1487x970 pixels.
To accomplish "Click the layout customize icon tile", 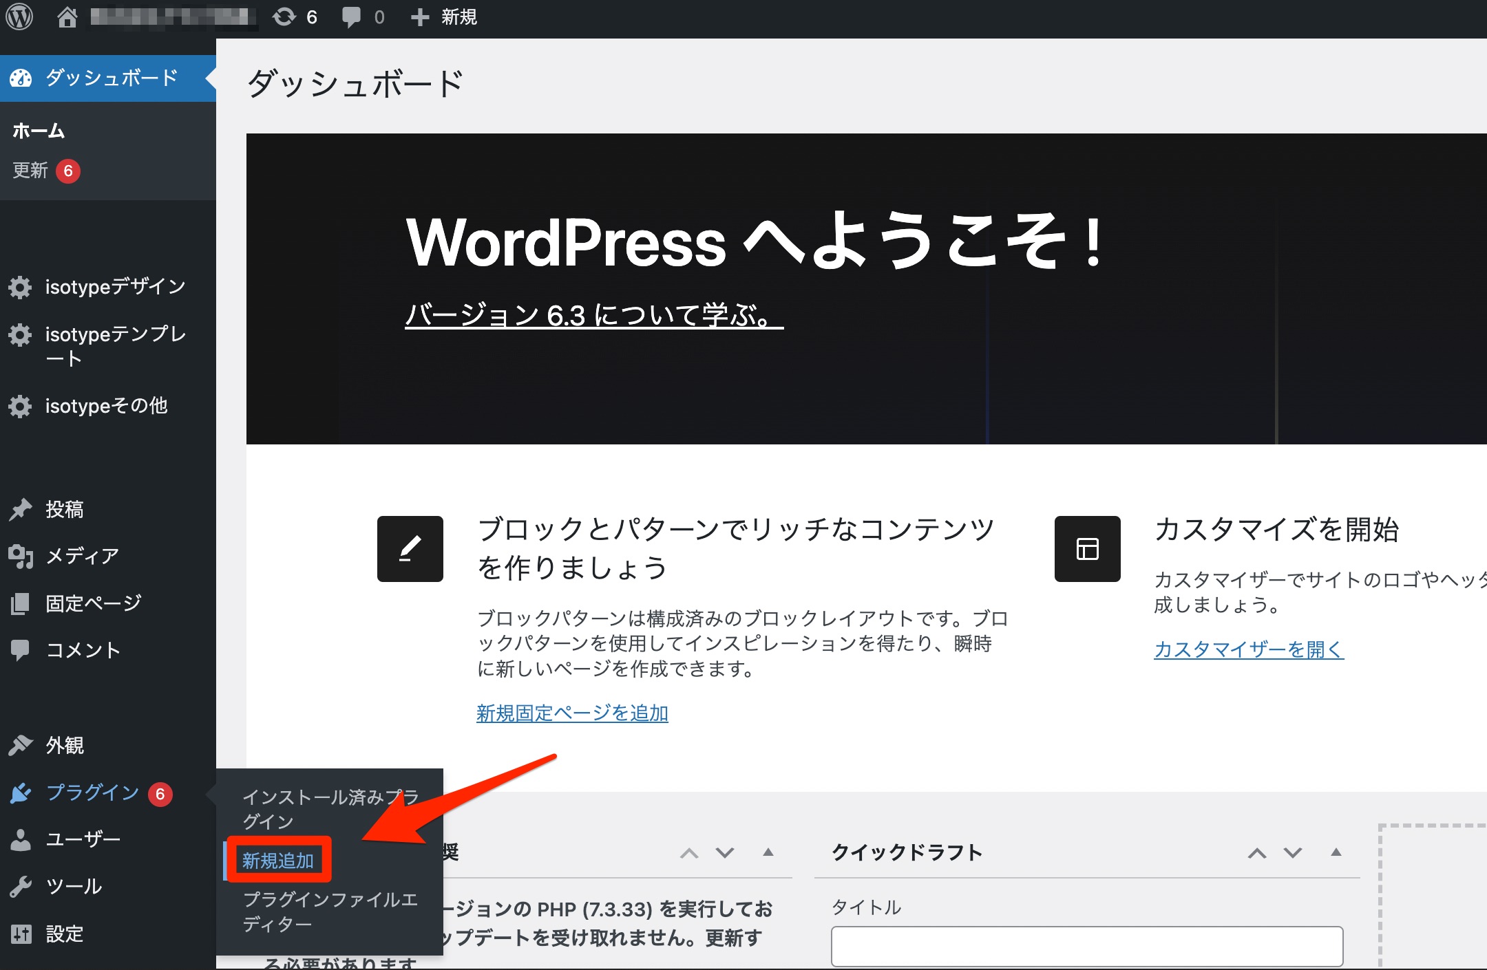I will pyautogui.click(x=1088, y=549).
